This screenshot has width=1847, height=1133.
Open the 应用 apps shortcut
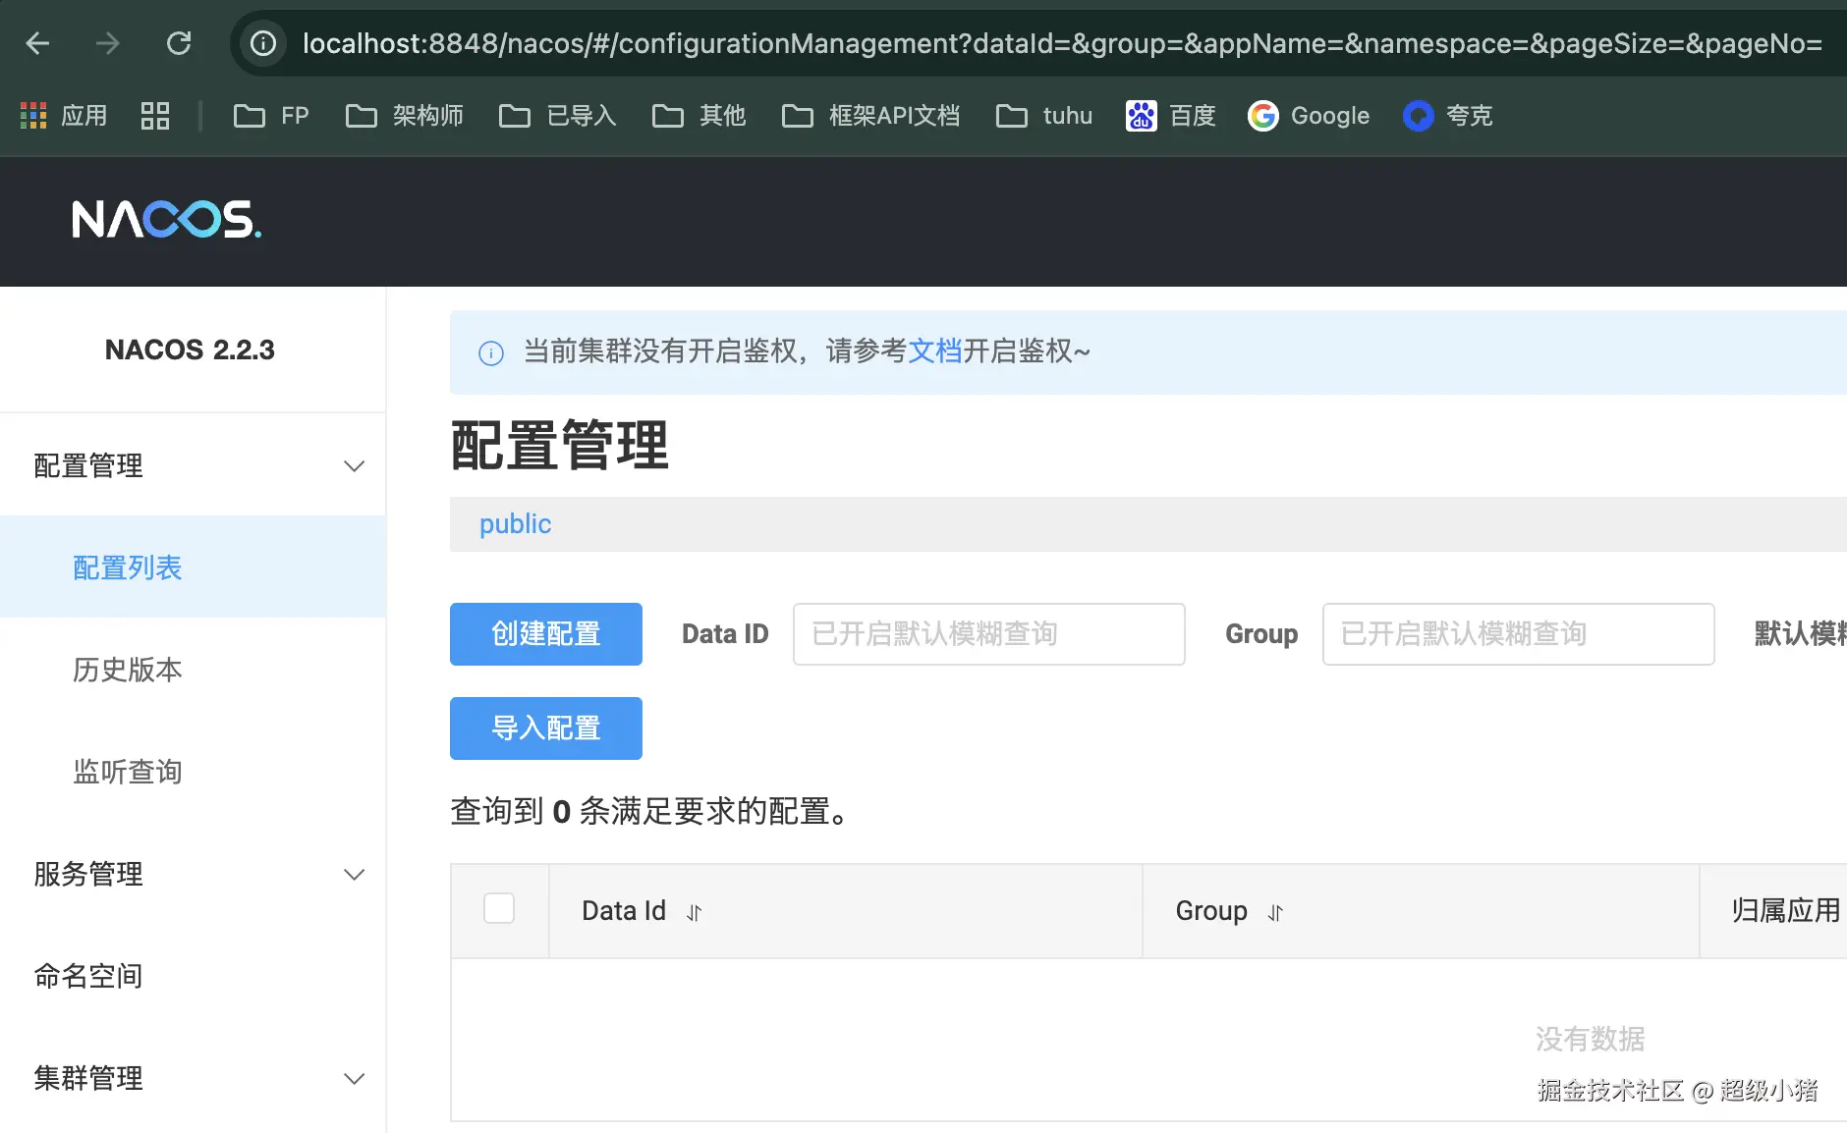point(64,116)
